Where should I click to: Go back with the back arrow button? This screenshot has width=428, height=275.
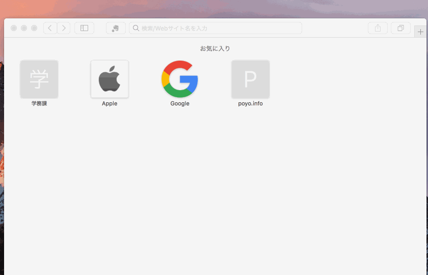(x=50, y=28)
